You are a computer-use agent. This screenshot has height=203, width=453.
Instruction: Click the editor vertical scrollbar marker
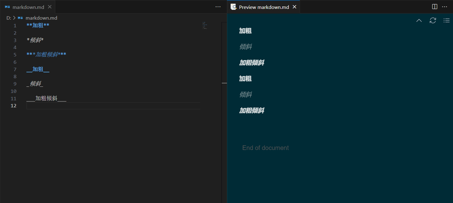pyautogui.click(x=224, y=83)
